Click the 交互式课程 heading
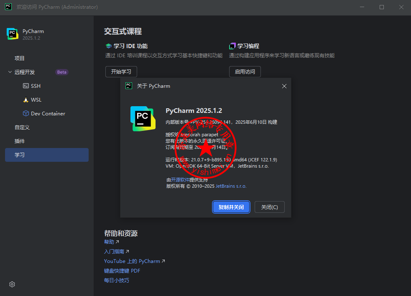The image size is (411, 296). click(x=123, y=31)
